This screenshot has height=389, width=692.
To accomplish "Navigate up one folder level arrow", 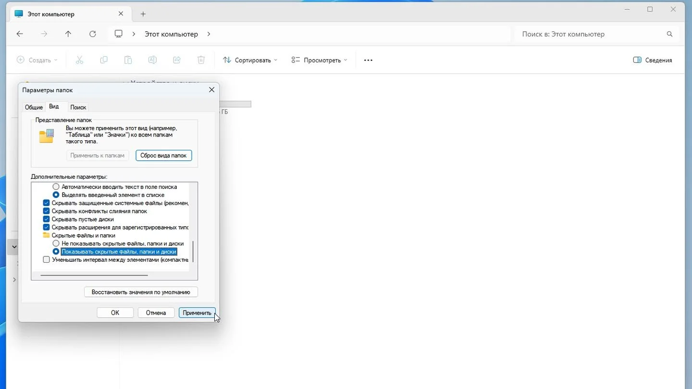I will [x=68, y=34].
